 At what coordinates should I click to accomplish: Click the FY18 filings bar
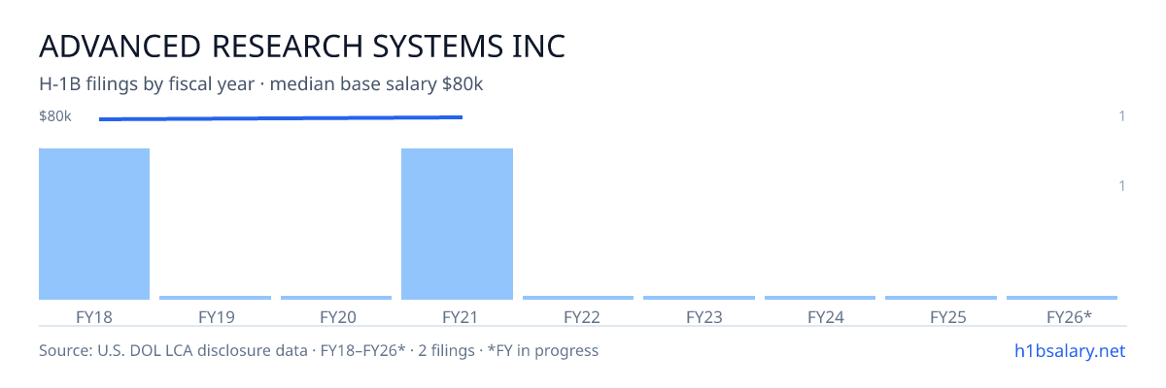click(94, 224)
